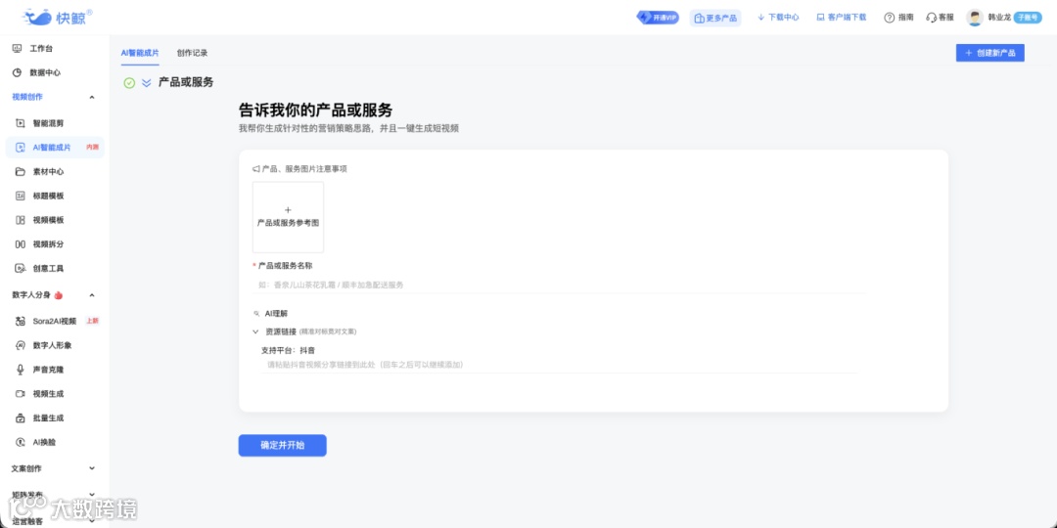Image resolution: width=1057 pixels, height=528 pixels.
Task: Toggle the double-chevron beside 产品或服务
Action: (146, 83)
